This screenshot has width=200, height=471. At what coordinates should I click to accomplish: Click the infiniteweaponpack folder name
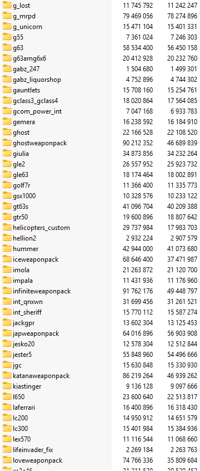pyautogui.click(x=42, y=291)
